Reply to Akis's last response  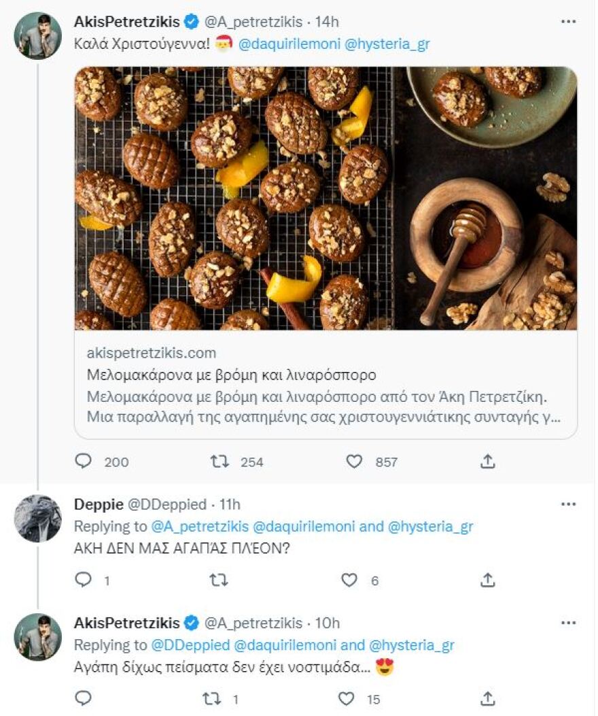[x=84, y=698]
